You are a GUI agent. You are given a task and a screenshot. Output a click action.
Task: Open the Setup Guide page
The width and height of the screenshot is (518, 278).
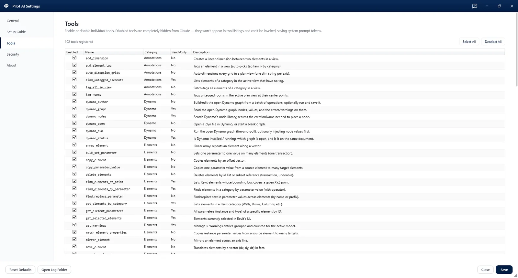pyautogui.click(x=27, y=32)
